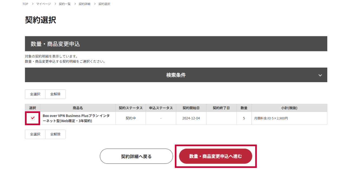Click the 契約終了日 column header

point(221,108)
